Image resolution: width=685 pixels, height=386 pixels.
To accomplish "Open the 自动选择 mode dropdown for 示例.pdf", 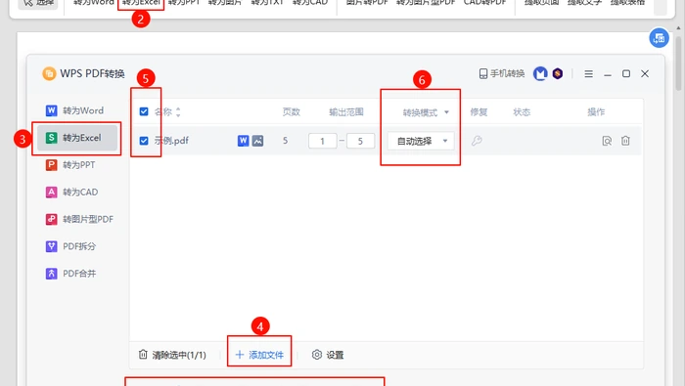I will tap(421, 141).
